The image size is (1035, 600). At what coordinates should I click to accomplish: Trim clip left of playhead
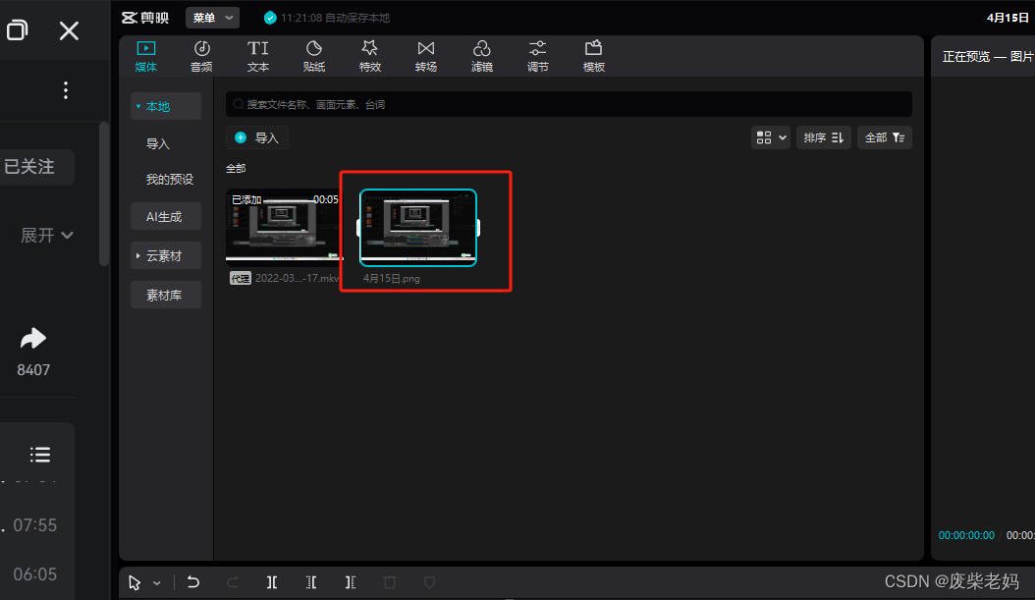tap(311, 582)
